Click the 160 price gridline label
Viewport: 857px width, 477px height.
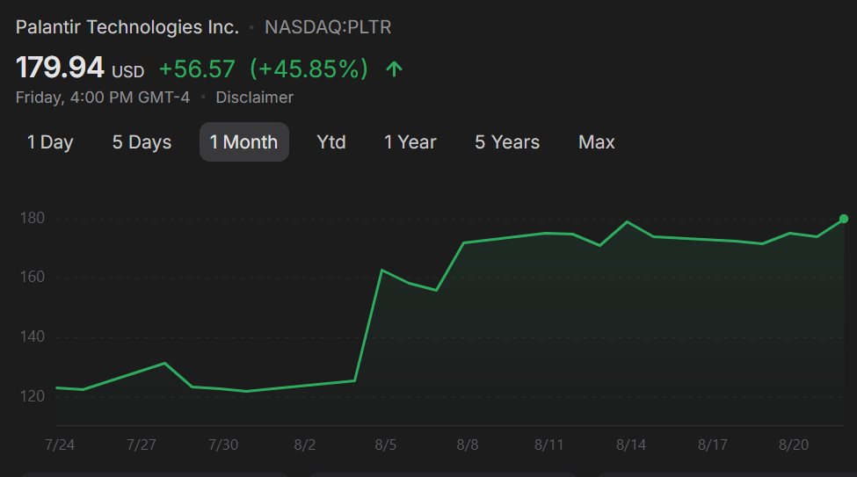[x=33, y=277]
